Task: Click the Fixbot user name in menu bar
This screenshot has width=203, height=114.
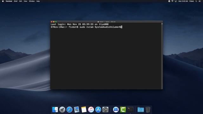Action: click(x=192, y=1)
